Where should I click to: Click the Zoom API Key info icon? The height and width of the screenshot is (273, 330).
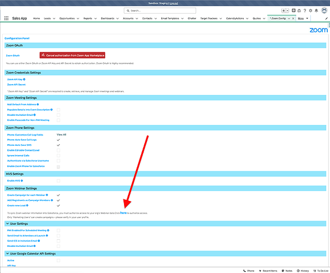click(x=24, y=79)
